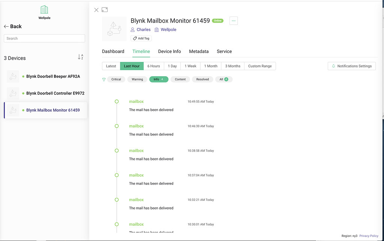This screenshot has height=241, width=384.
Task: Show All events filter
Action: point(224,79)
